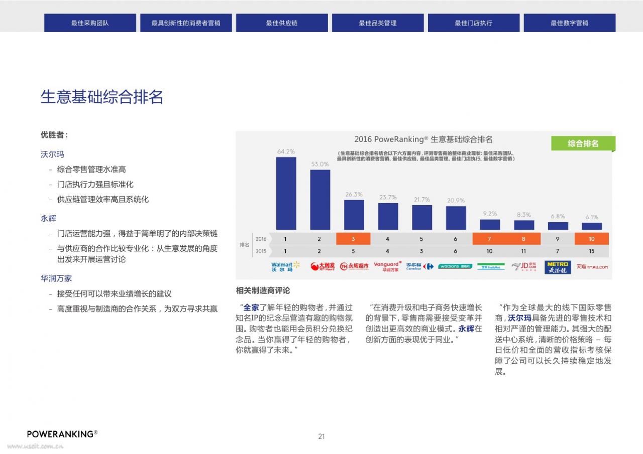
Task: Click the orange 2016 rank 3 cell
Action: [x=353, y=239]
